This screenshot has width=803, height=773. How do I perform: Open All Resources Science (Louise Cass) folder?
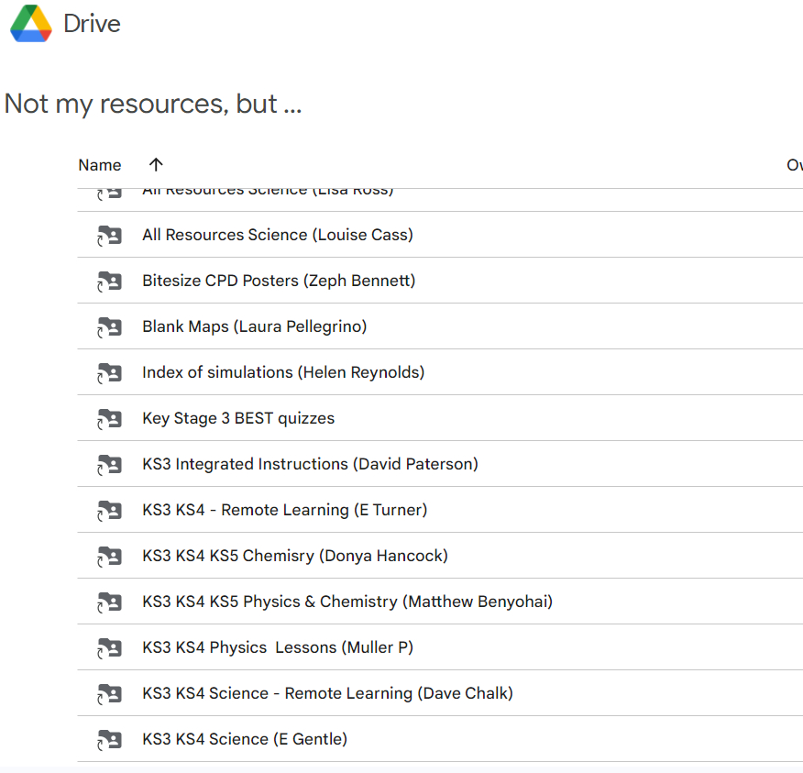pyautogui.click(x=277, y=235)
